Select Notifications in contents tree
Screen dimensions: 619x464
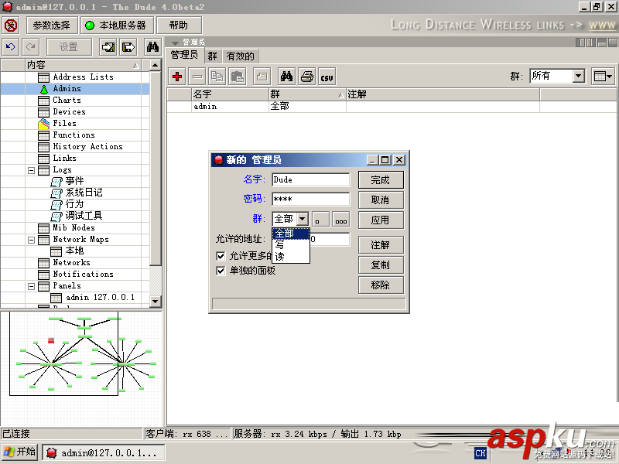(84, 274)
